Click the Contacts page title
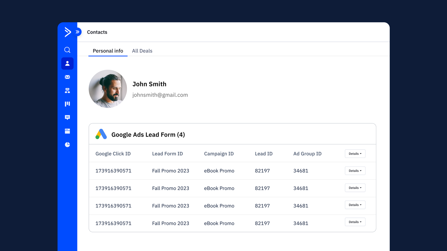Image resolution: width=447 pixels, height=251 pixels. point(97,32)
